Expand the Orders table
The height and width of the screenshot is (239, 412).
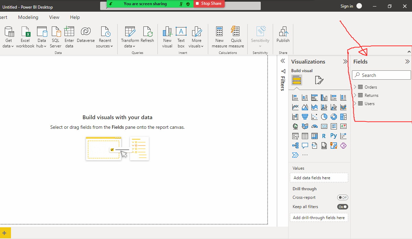355,87
